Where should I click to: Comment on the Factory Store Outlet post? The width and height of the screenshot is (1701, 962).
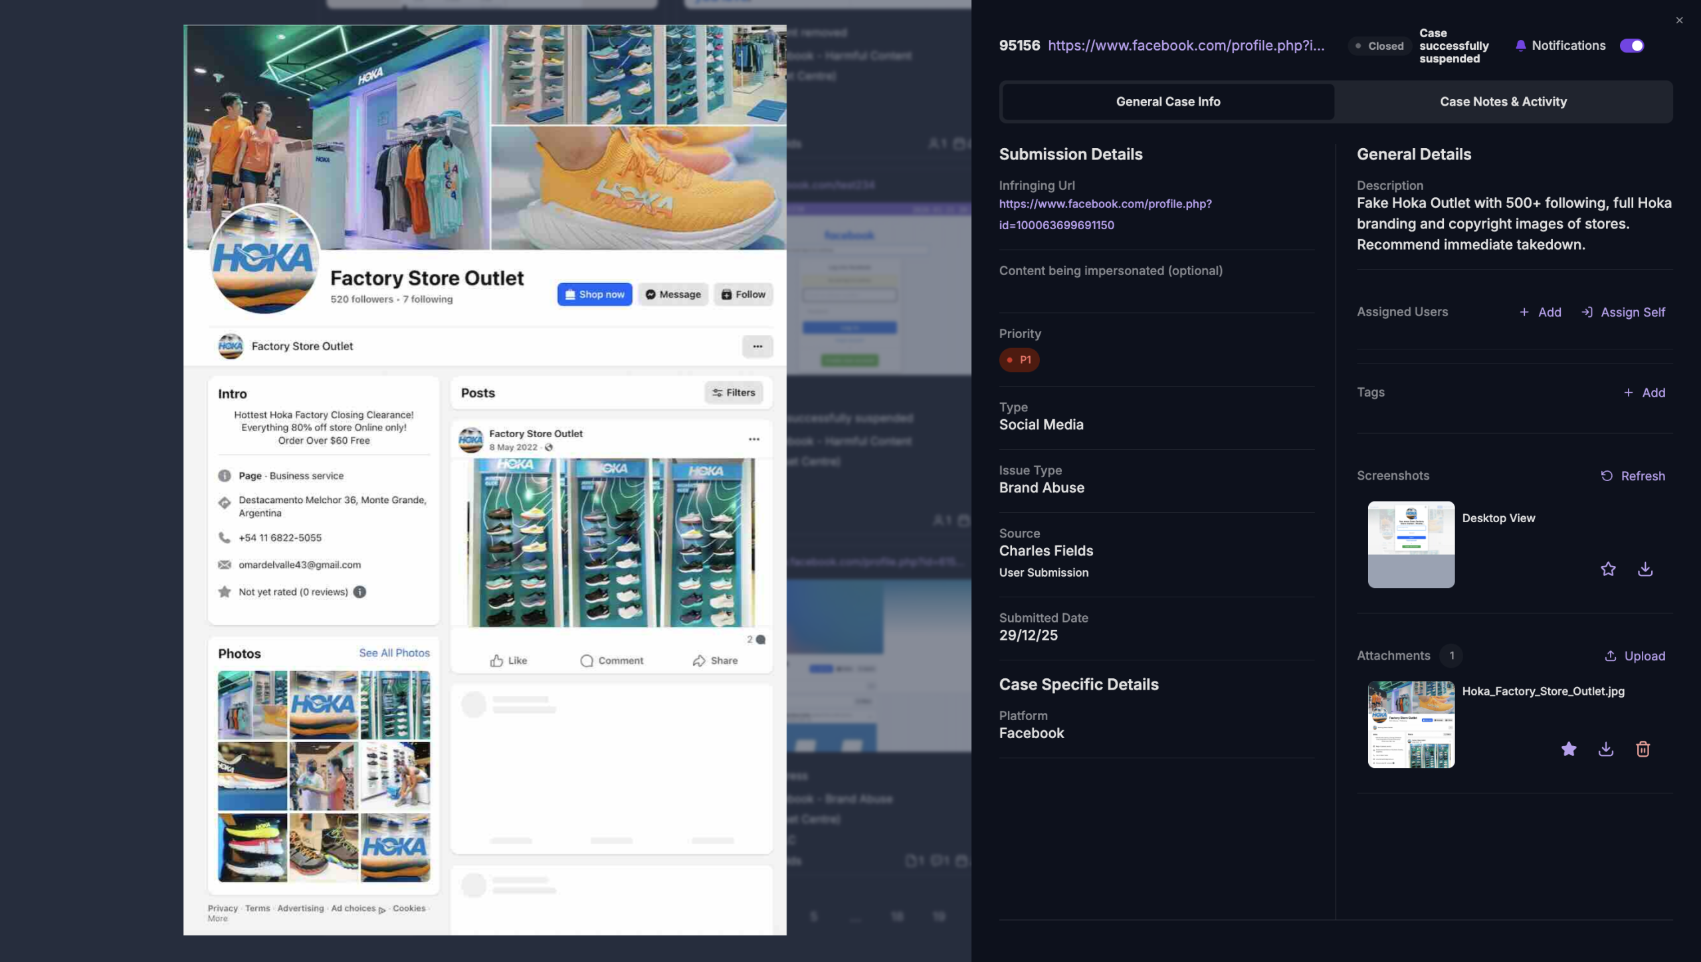coord(611,660)
